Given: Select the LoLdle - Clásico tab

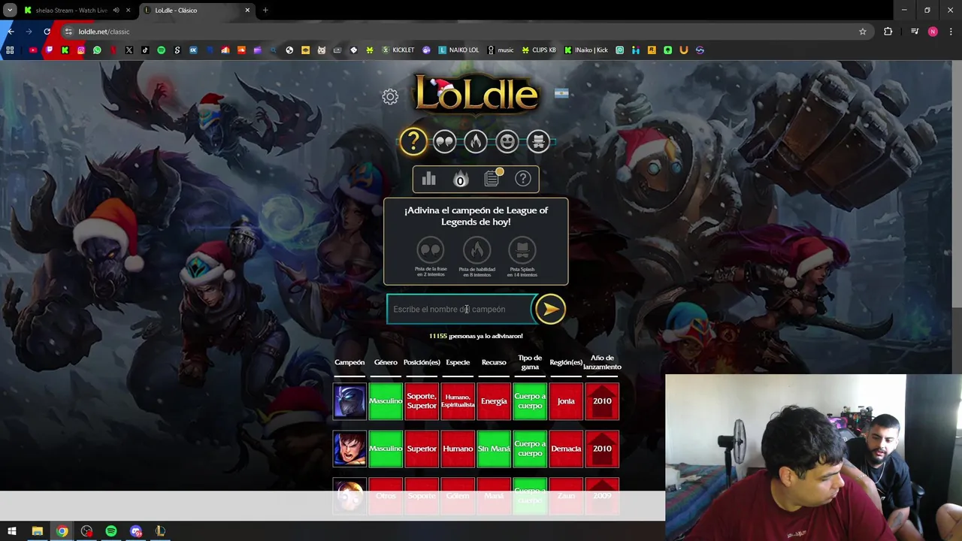Looking at the screenshot, I should tap(195, 11).
